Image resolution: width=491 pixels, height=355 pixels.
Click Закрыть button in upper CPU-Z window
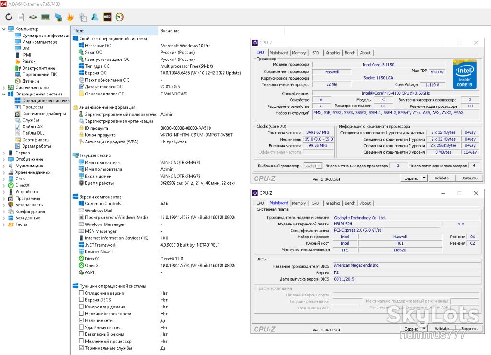[x=469, y=178]
